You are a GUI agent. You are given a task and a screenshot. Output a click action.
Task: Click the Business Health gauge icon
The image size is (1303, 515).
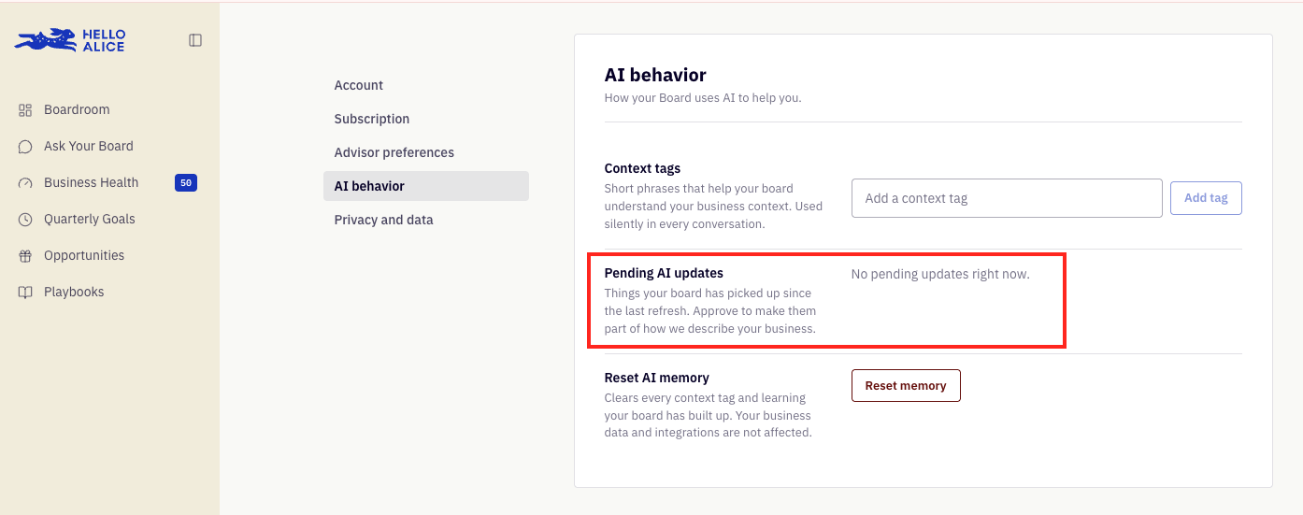pyautogui.click(x=25, y=183)
